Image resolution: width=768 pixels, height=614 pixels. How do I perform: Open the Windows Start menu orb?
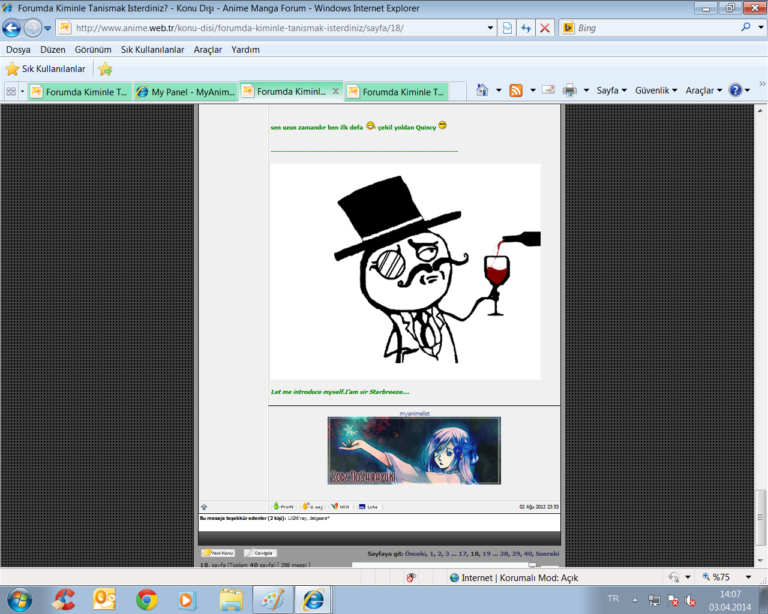coord(20,600)
